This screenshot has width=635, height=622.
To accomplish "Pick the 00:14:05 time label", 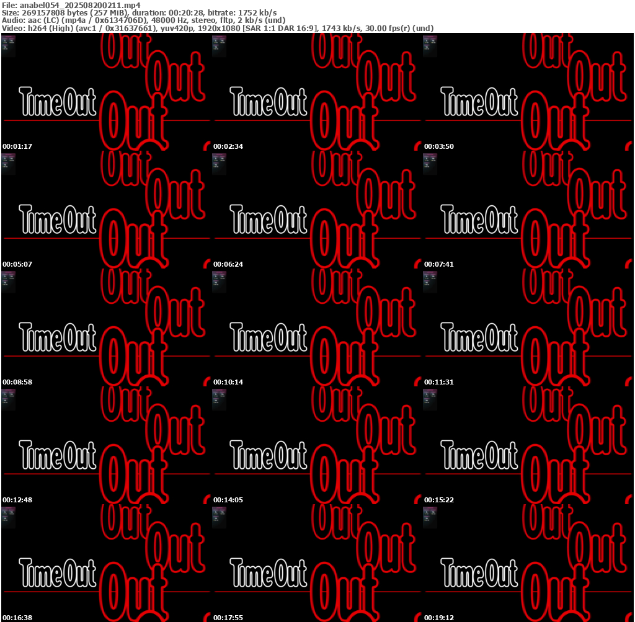I will pyautogui.click(x=228, y=500).
